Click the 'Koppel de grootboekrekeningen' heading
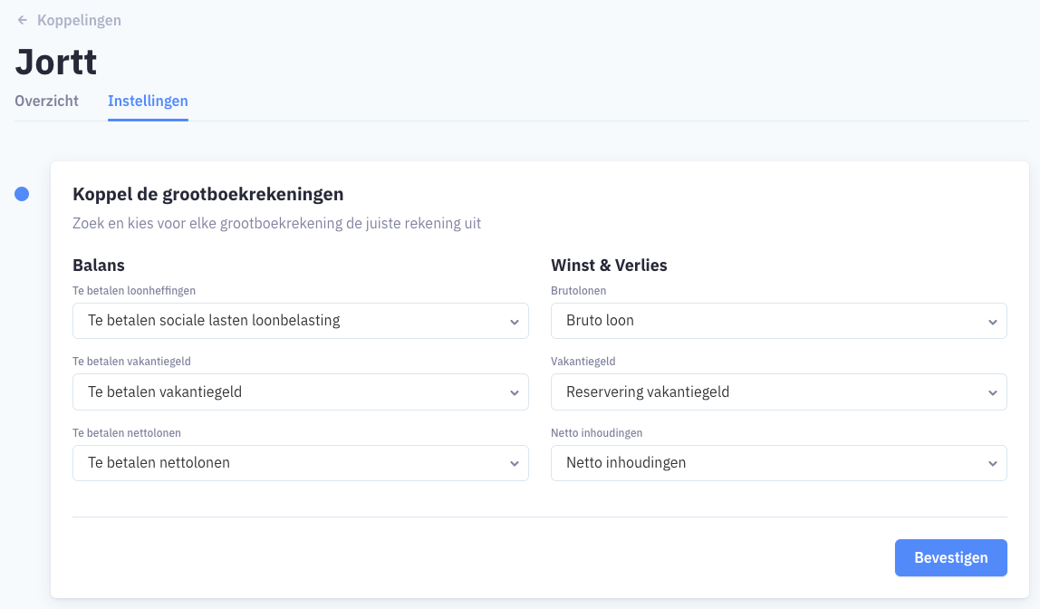 tap(208, 194)
